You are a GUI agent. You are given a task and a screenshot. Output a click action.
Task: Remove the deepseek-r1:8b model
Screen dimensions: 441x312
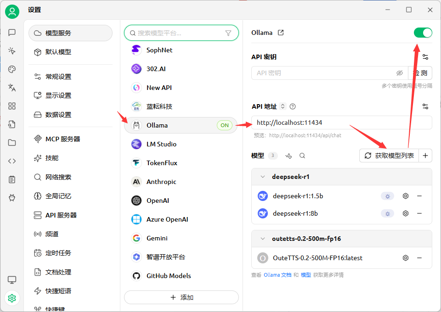point(419,213)
